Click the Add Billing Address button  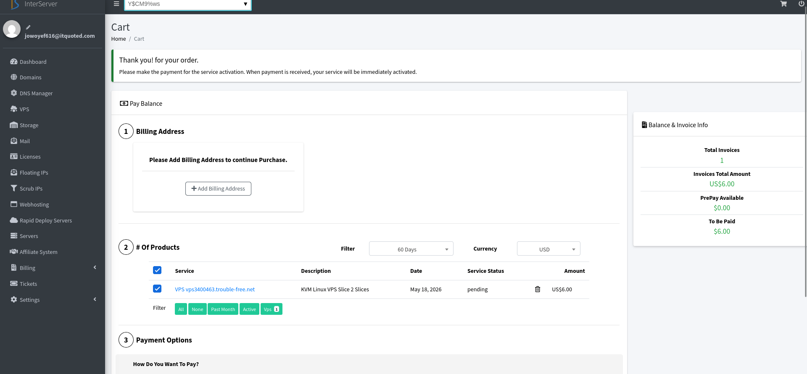click(218, 188)
